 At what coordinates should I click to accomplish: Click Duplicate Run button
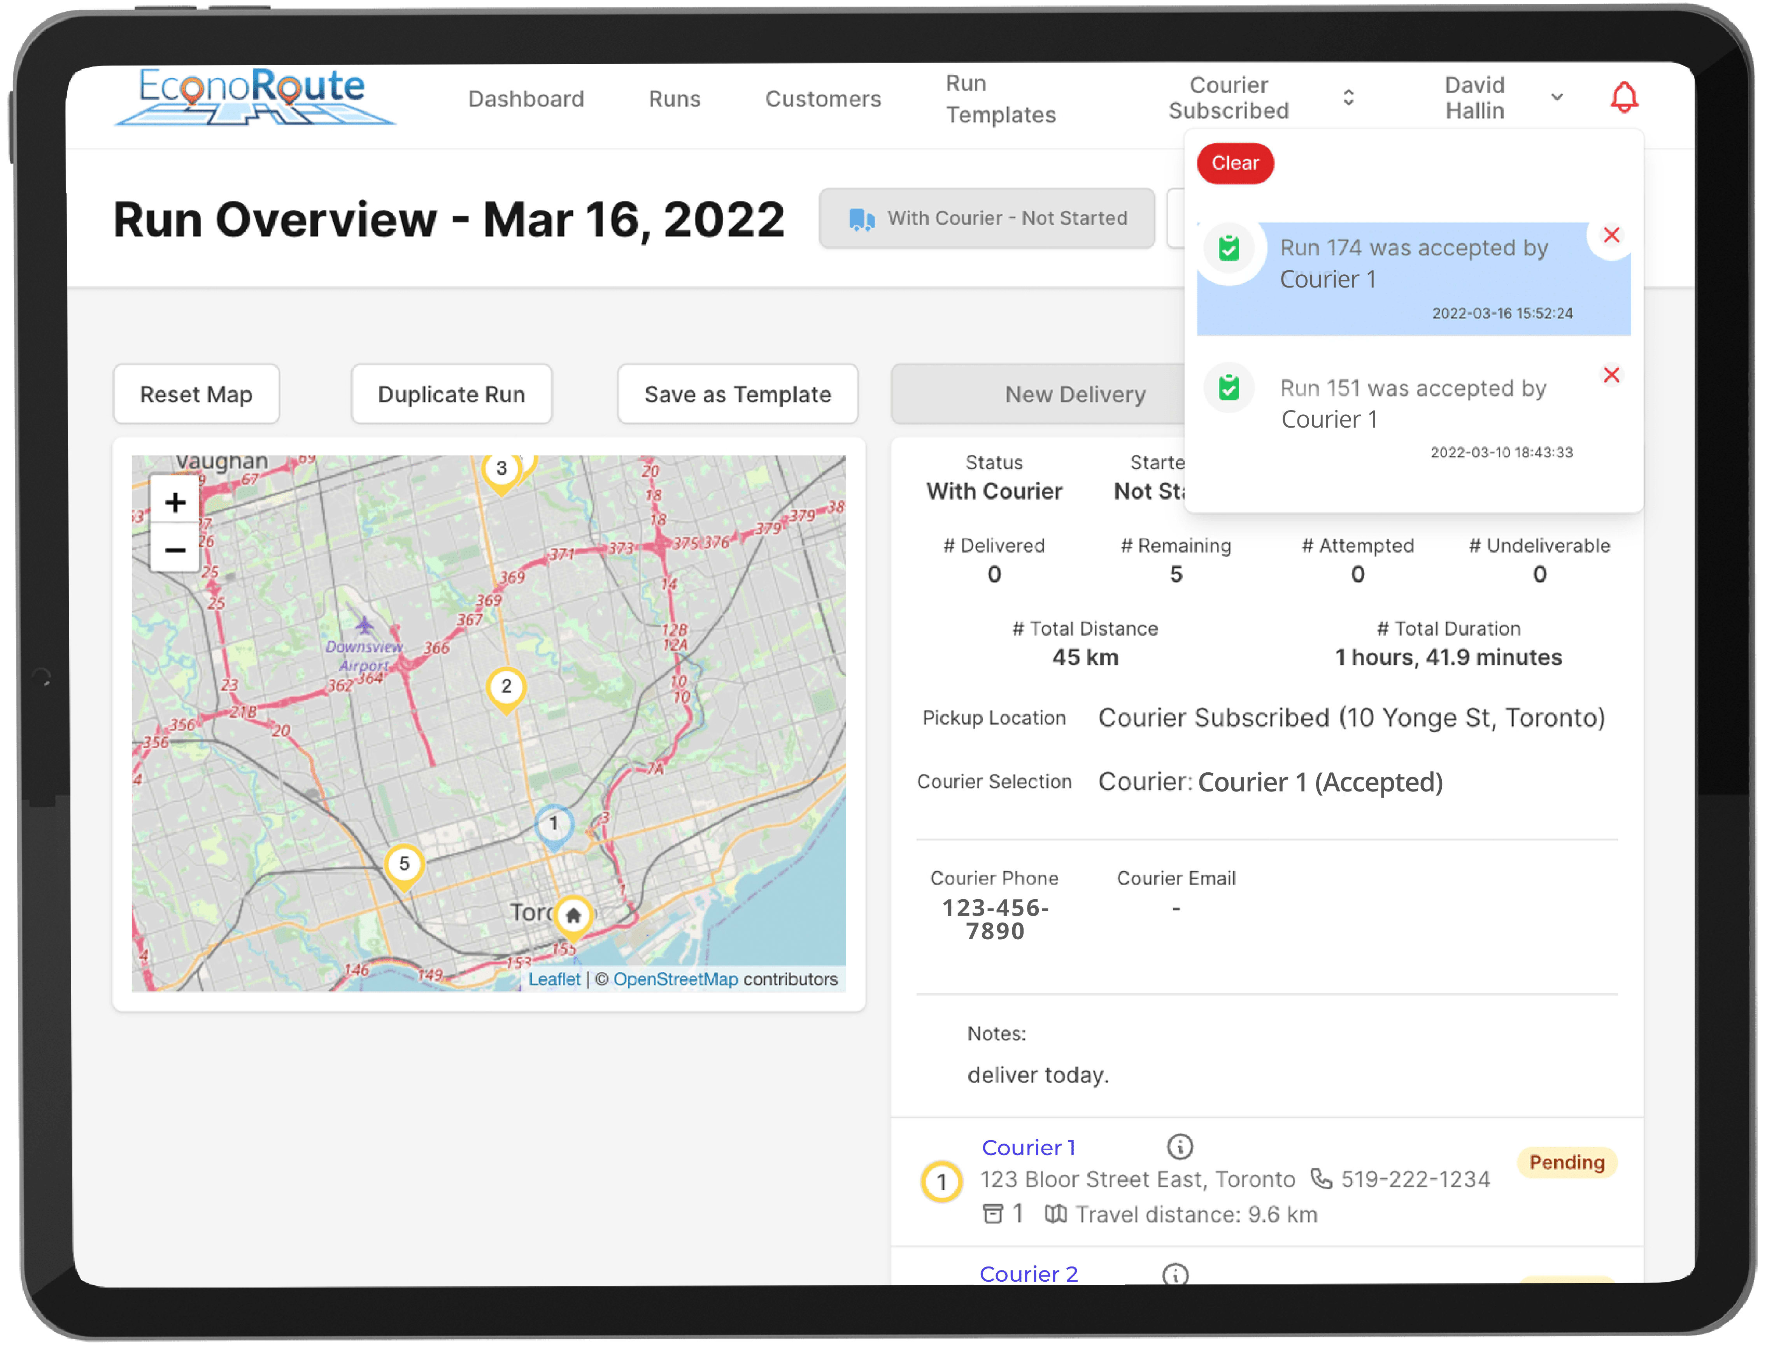451,394
